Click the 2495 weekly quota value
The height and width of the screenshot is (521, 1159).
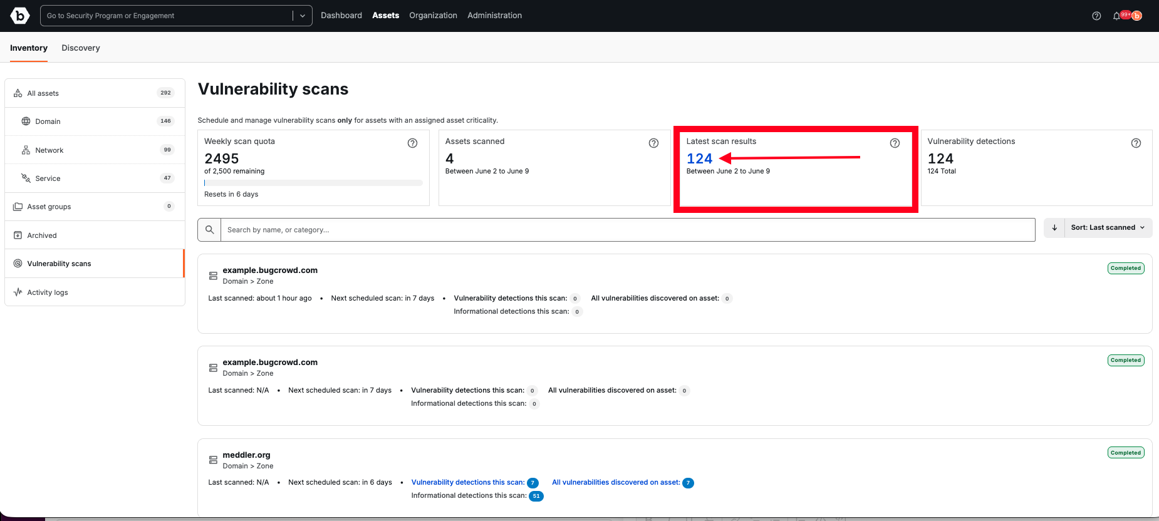coord(222,159)
